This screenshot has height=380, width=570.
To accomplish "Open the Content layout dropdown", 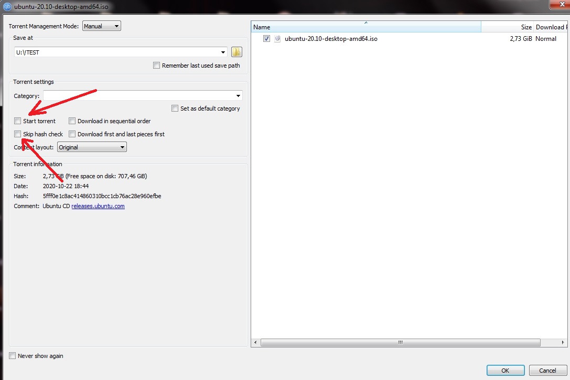I will pyautogui.click(x=92, y=147).
